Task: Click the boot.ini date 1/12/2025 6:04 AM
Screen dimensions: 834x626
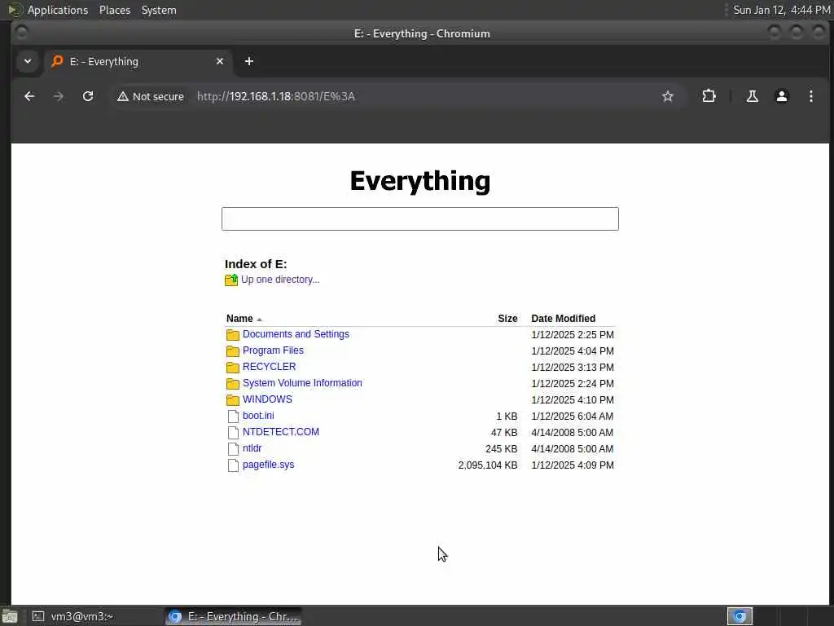Action: [x=573, y=417]
